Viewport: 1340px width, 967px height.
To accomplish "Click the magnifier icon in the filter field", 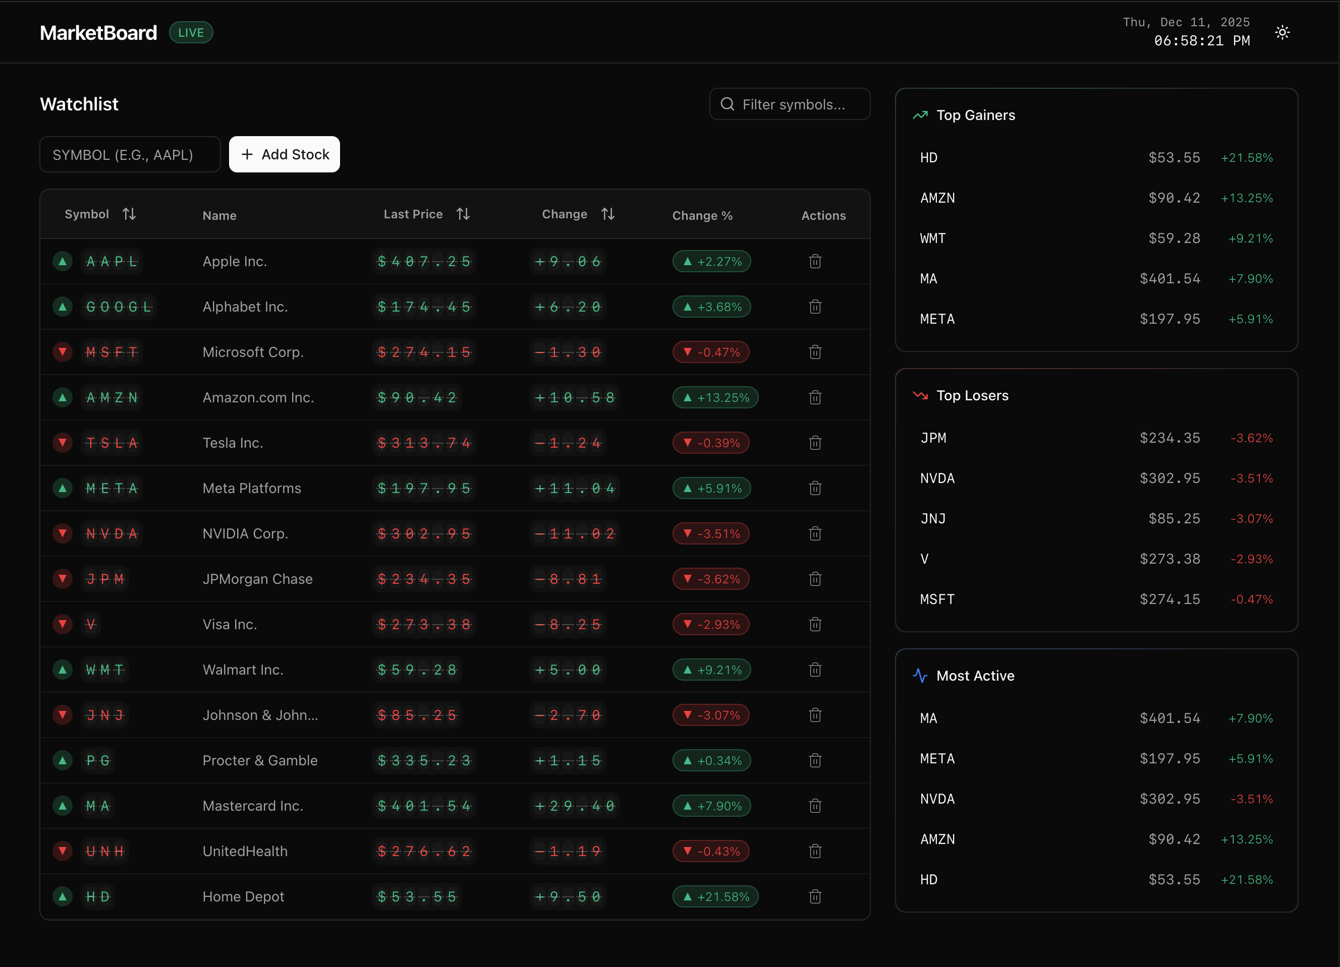I will point(728,104).
